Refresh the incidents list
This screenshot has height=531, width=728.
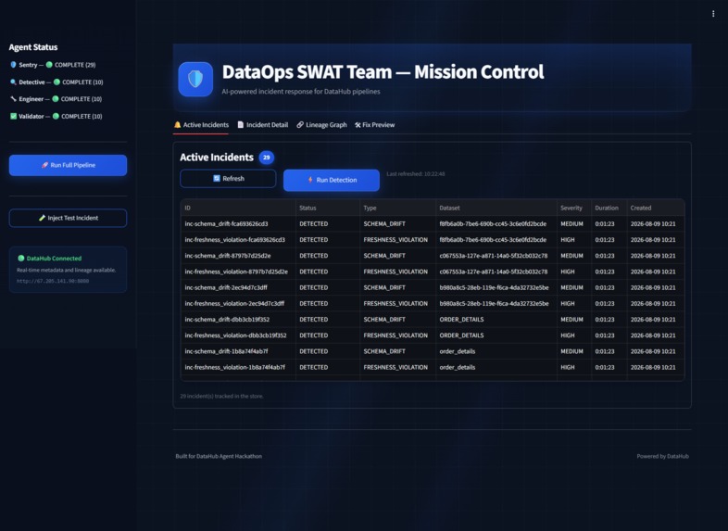click(x=228, y=179)
